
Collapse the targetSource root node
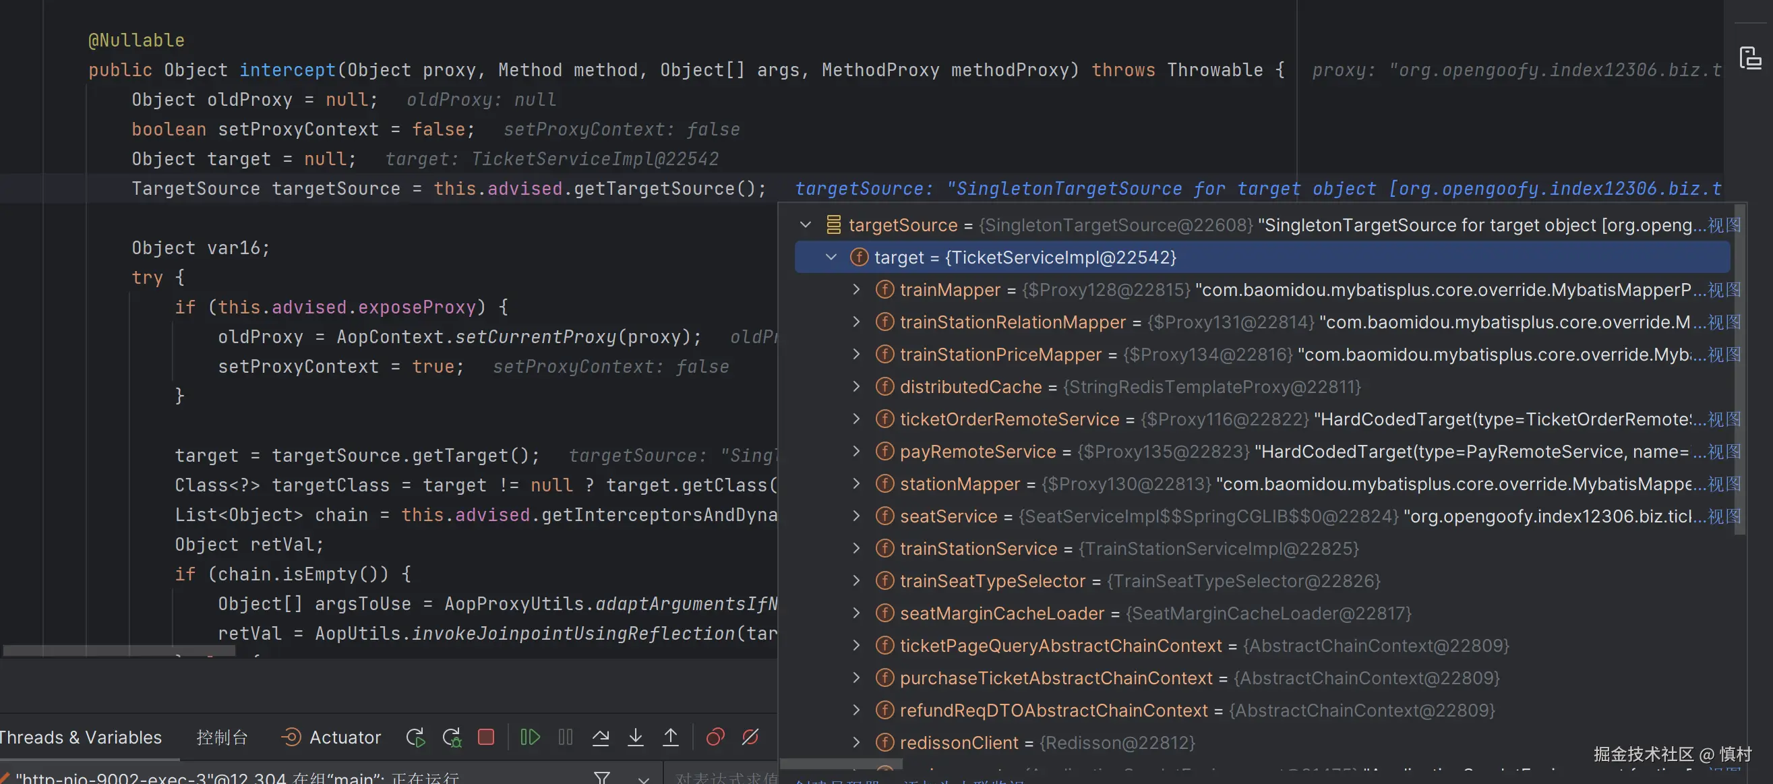click(806, 225)
